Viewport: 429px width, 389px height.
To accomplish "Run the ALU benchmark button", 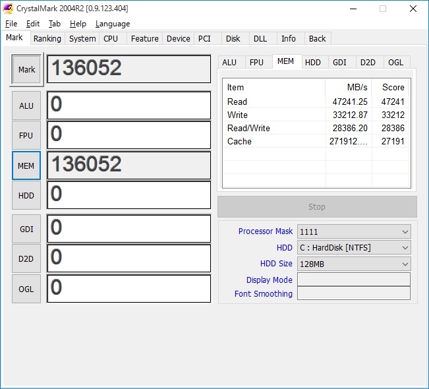I will point(26,105).
